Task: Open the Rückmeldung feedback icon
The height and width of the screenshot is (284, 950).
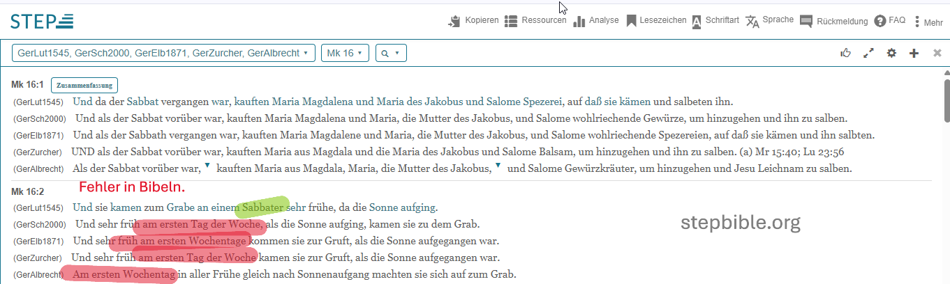Action: coord(806,21)
